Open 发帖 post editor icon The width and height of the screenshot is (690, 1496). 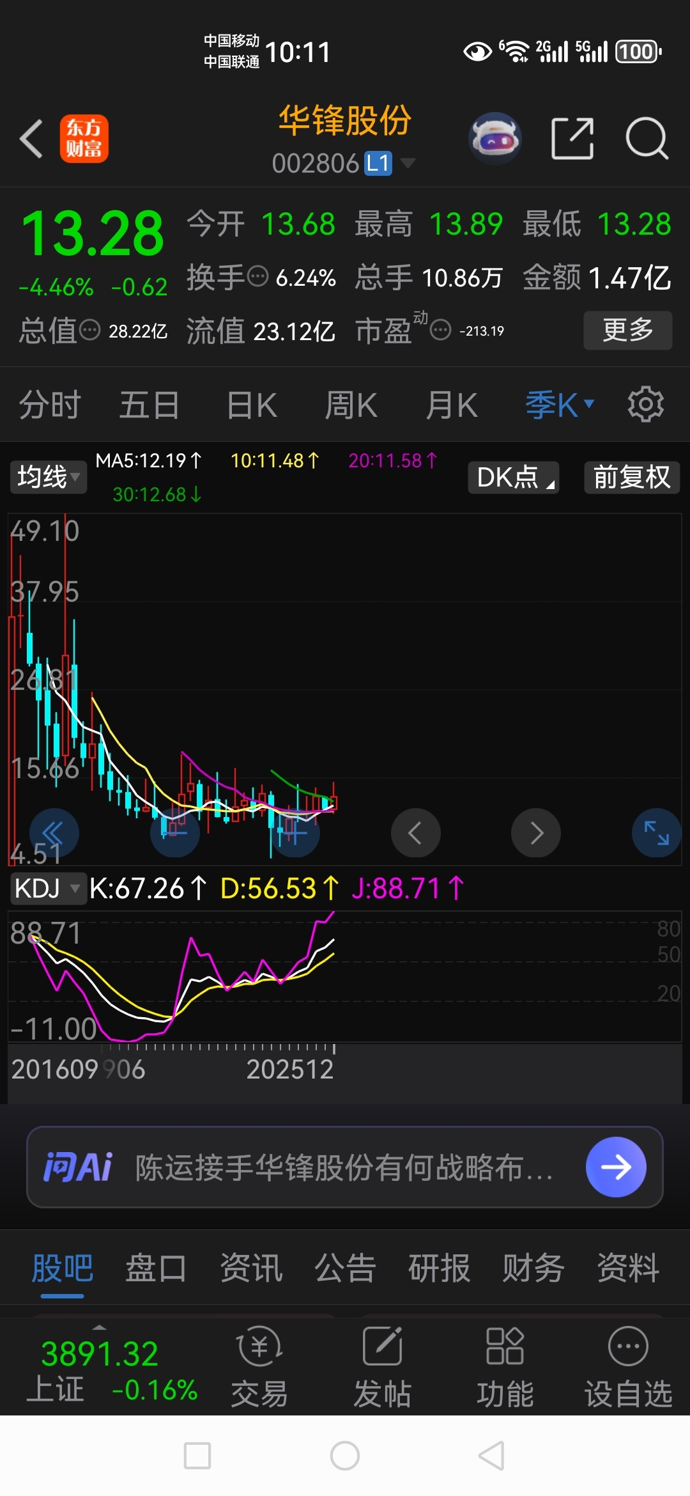tap(382, 1367)
